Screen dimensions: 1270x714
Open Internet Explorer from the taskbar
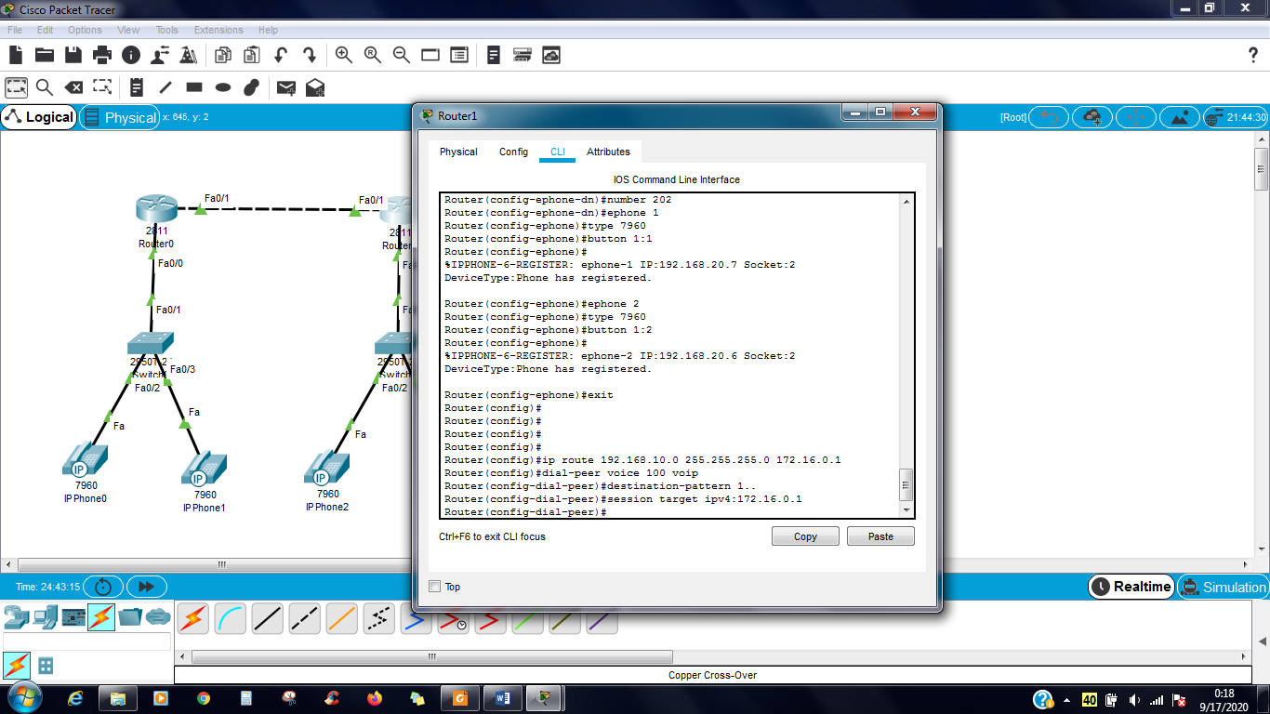point(76,698)
